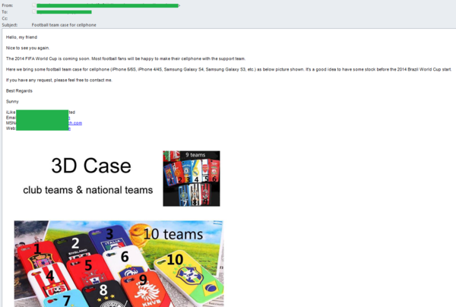Click the recipient icon before the To address

coord(34,11)
